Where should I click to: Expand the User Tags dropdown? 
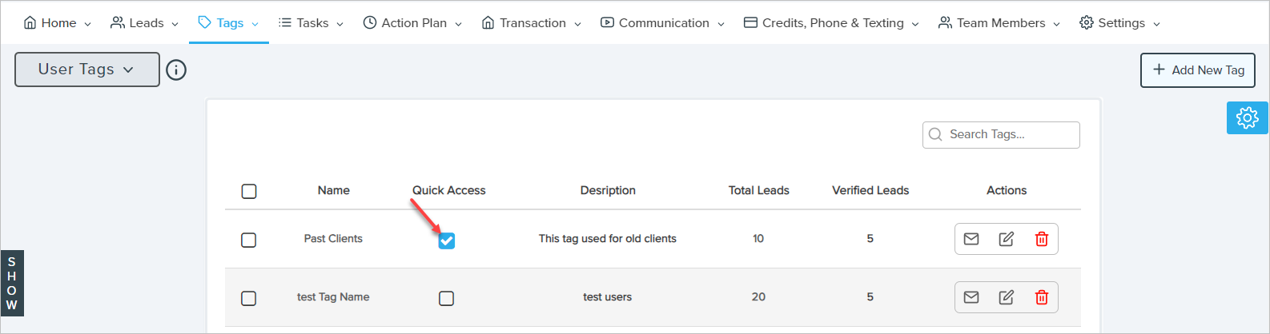coord(86,70)
